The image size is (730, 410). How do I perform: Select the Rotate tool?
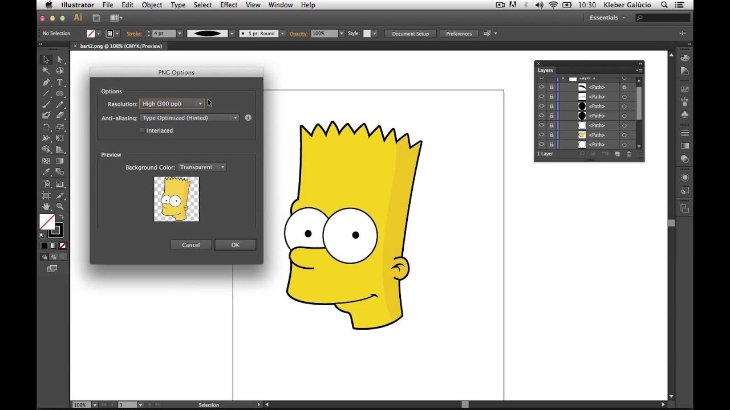tap(46, 127)
